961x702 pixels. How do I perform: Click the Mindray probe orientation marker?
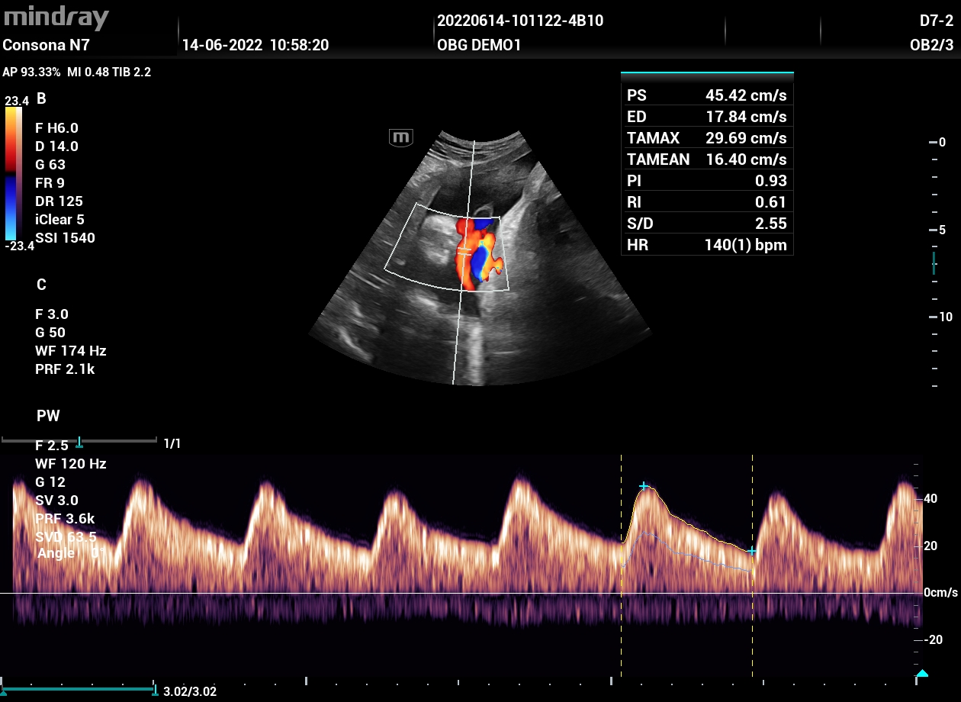pyautogui.click(x=401, y=137)
